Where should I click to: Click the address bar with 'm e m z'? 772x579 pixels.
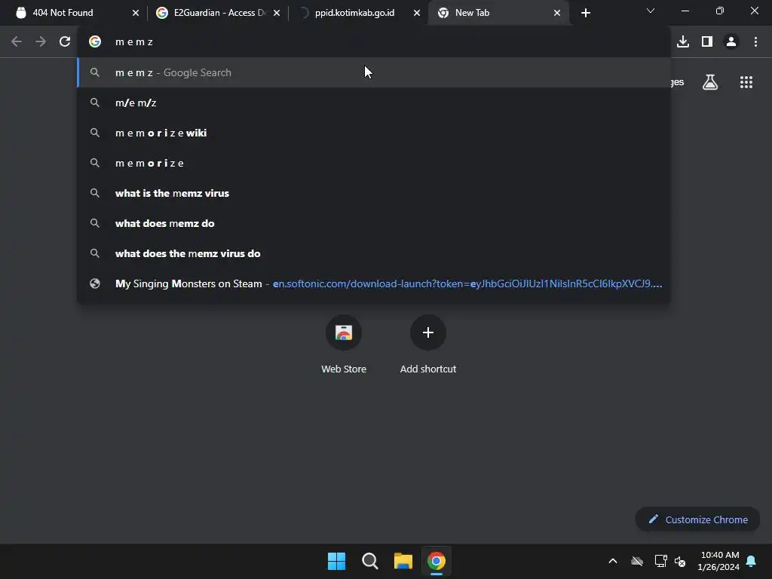coord(374,42)
